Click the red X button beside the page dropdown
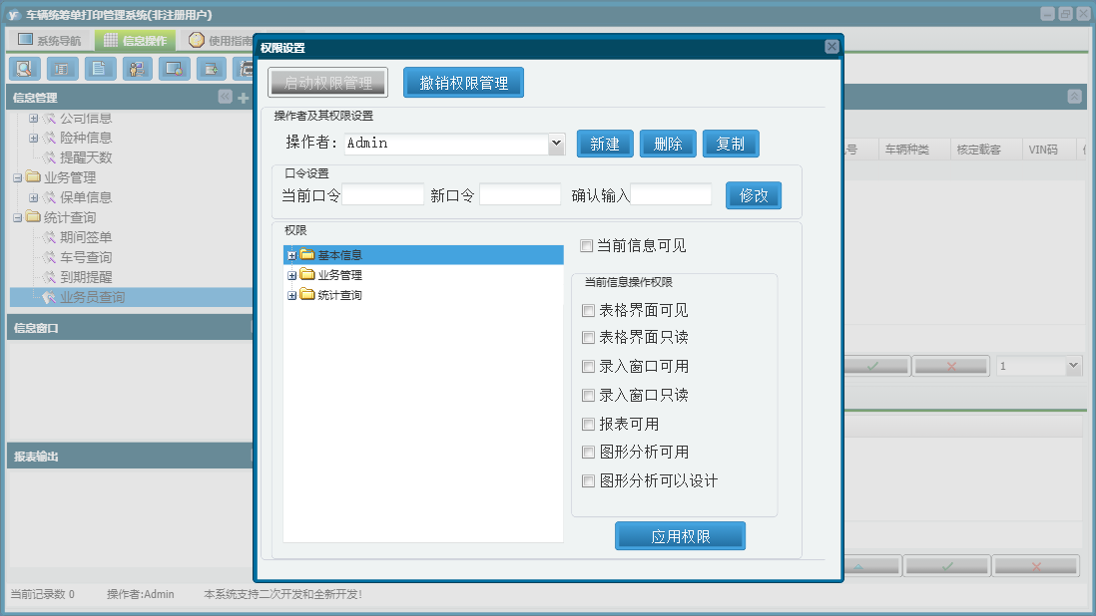1096x616 pixels. (x=951, y=366)
